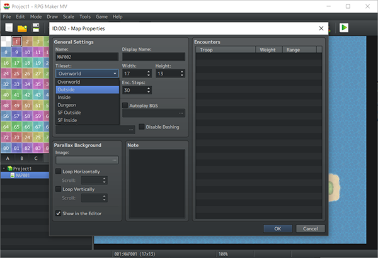The height and width of the screenshot is (258, 378).
Task: Click the Project1 folder icon in tree
Action: point(10,169)
